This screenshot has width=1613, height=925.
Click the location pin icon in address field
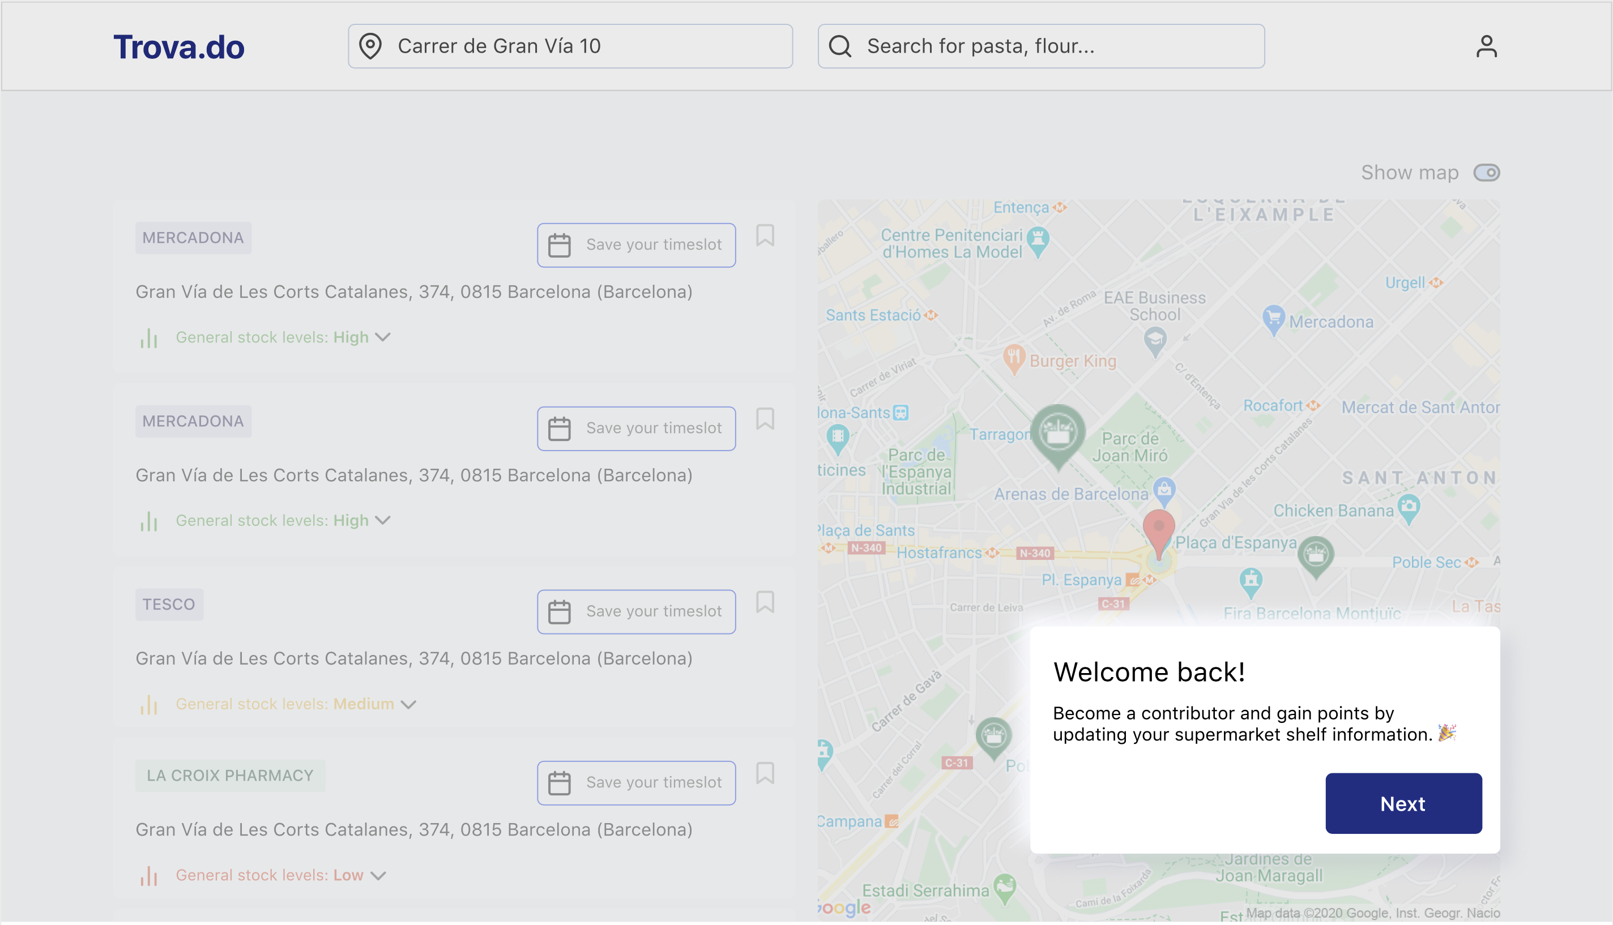click(x=370, y=46)
